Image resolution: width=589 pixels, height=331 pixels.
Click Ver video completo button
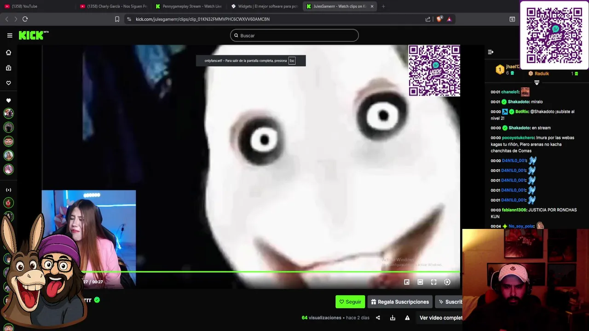click(440, 318)
